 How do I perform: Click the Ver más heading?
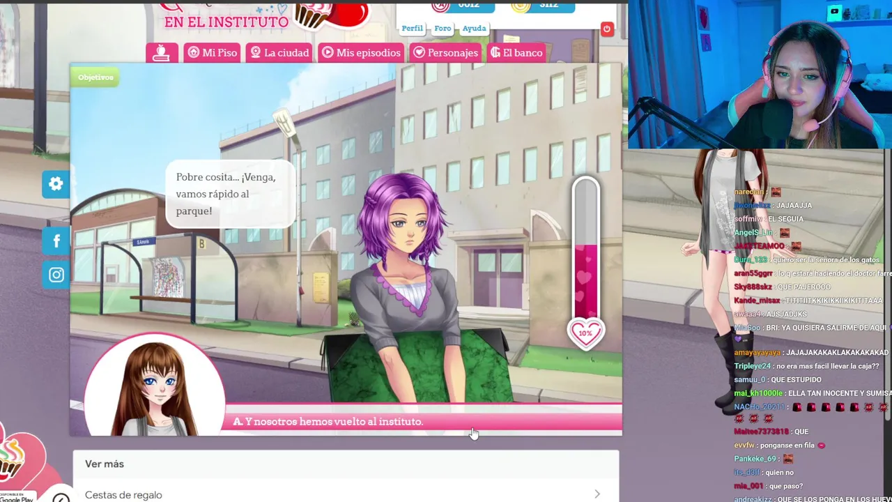point(105,464)
